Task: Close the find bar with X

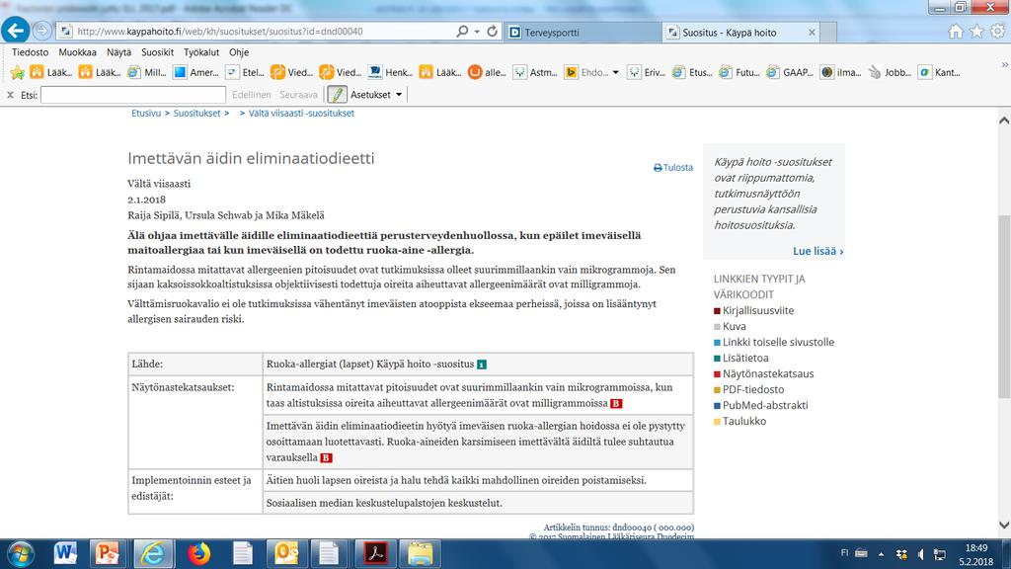Action: (10, 95)
